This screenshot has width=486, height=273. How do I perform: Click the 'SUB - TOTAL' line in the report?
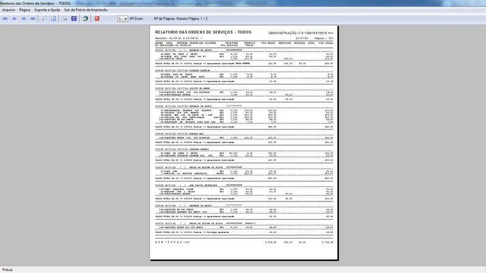244,242
